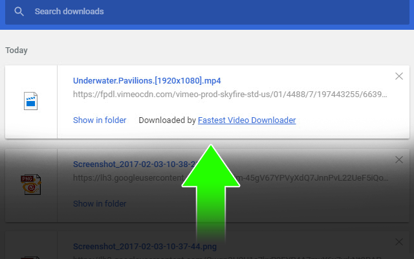Viewport: 414px width, 259px height.
Task: Click the 'Downloaded by' label text
Action: tap(167, 120)
